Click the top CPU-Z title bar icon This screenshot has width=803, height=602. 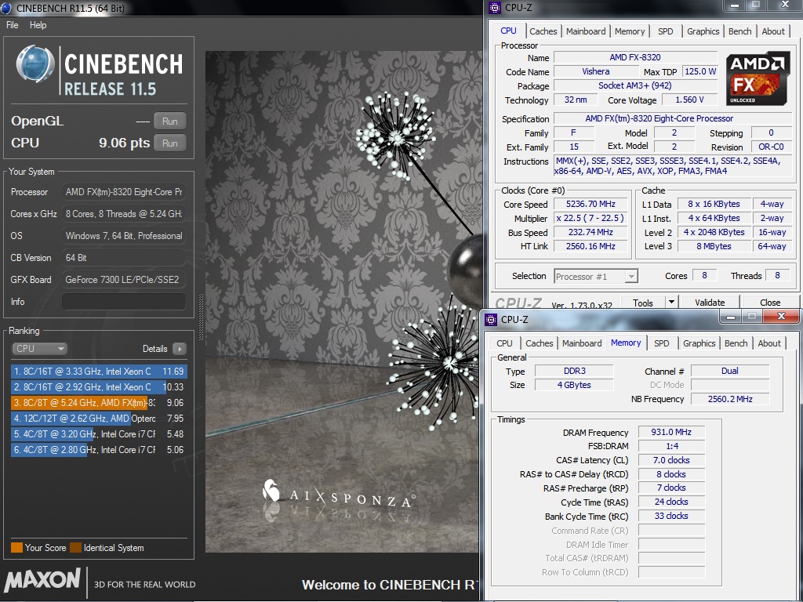[495, 7]
